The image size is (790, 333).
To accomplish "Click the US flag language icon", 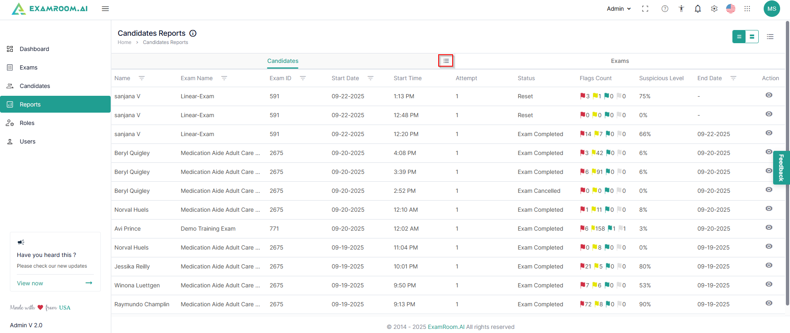I will click(731, 9).
